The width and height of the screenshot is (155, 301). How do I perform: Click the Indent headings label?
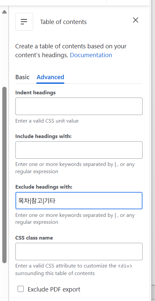click(35, 93)
